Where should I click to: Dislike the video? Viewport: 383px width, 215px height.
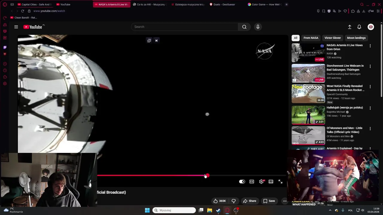point(234,201)
